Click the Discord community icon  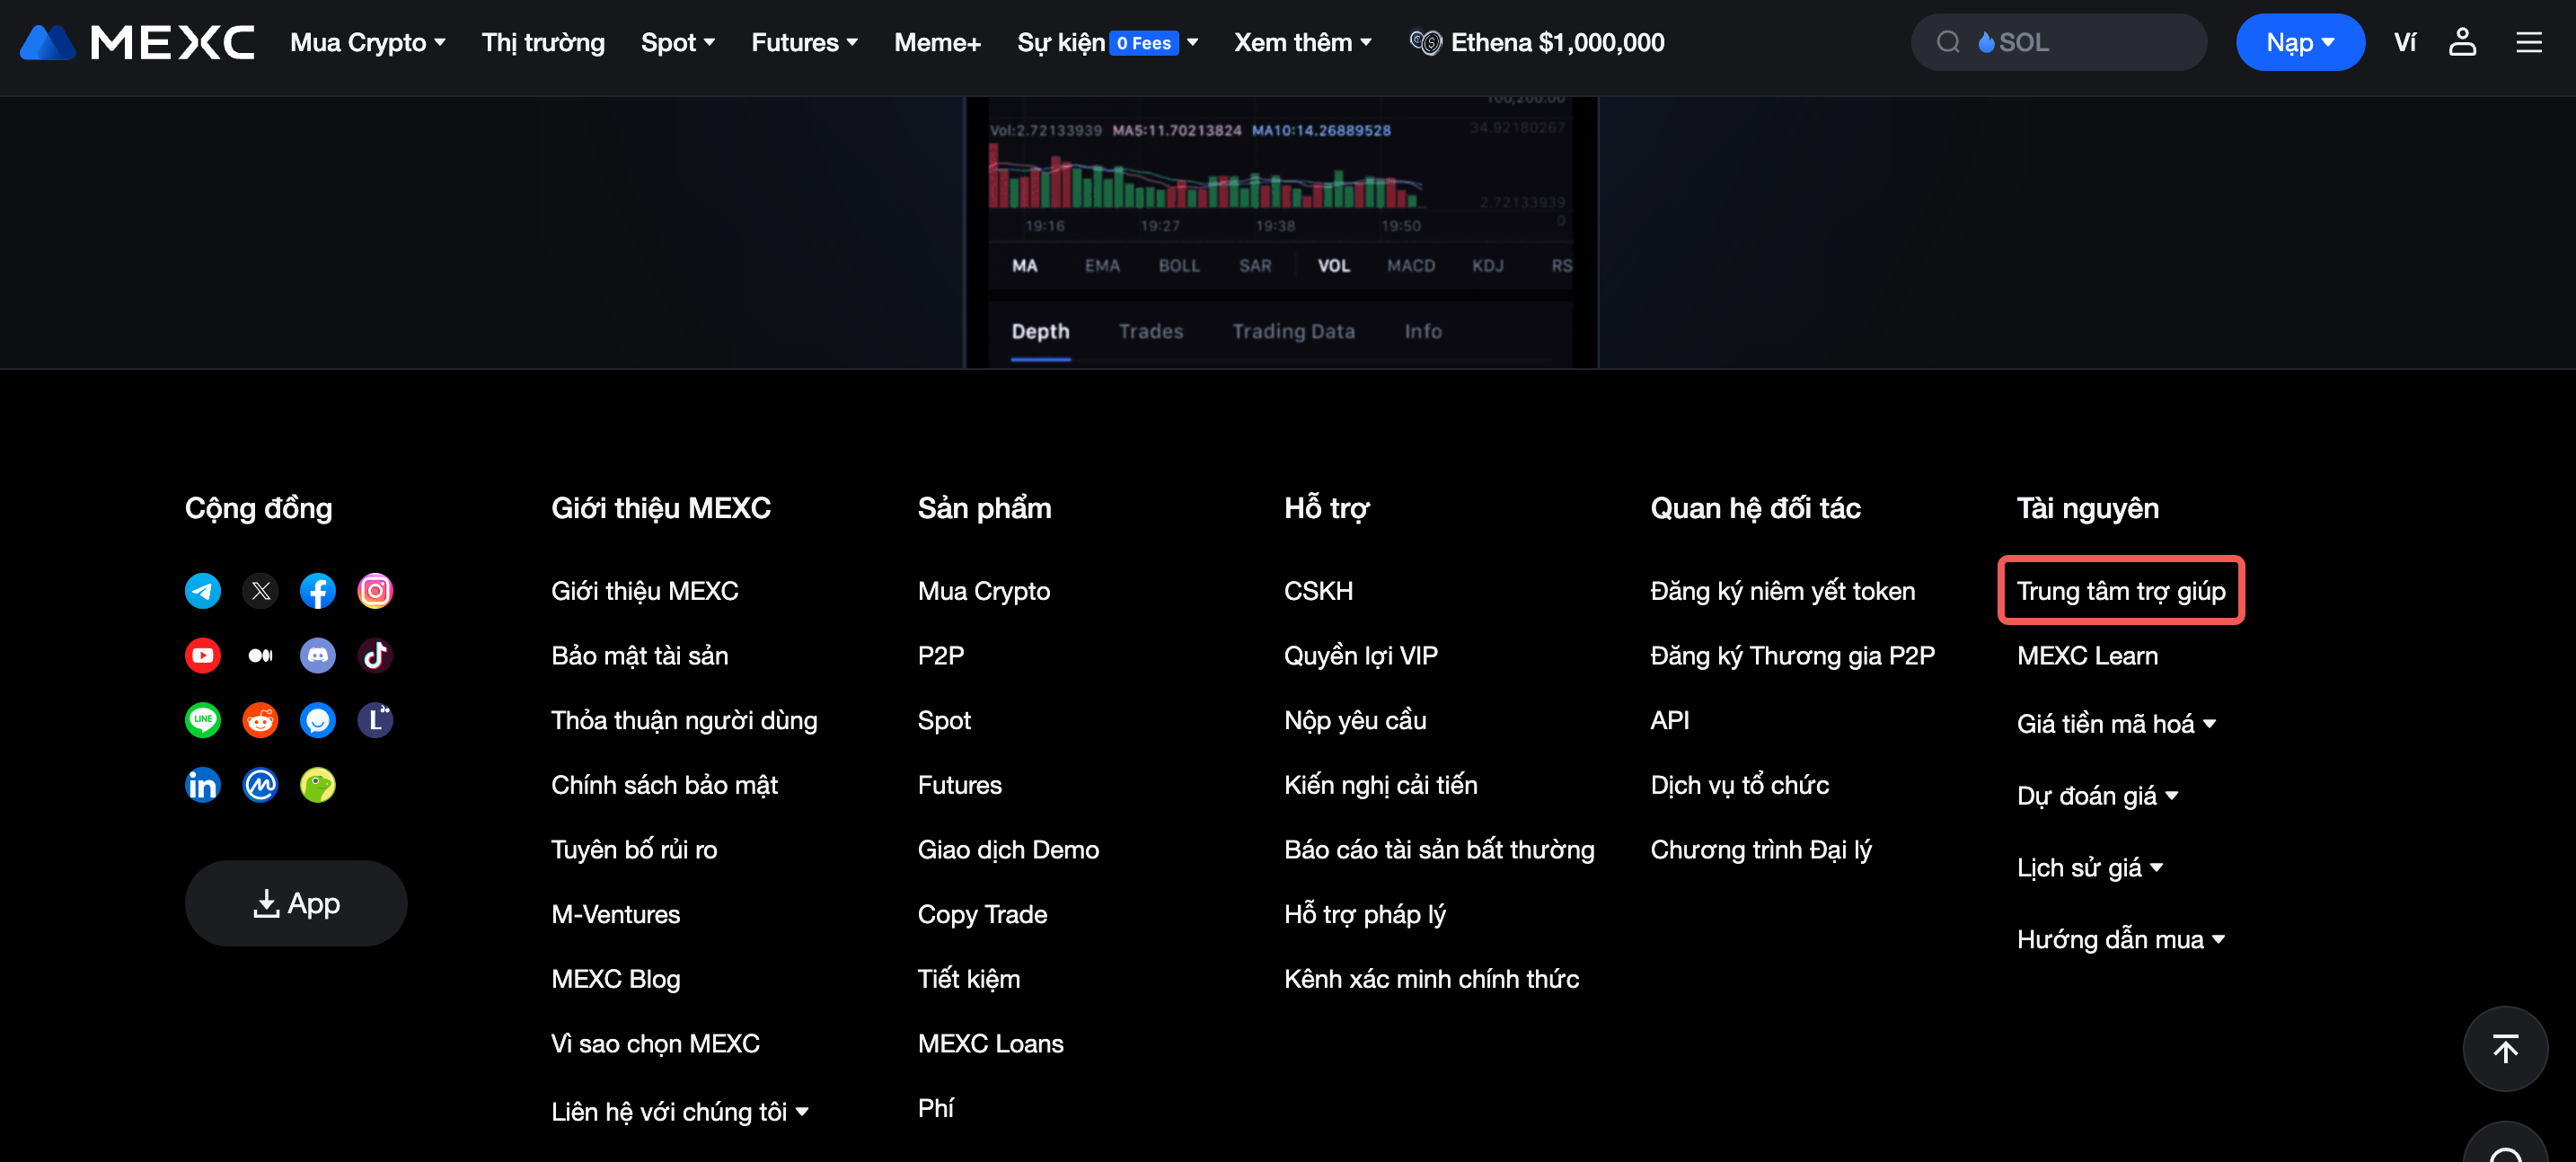pyautogui.click(x=317, y=656)
